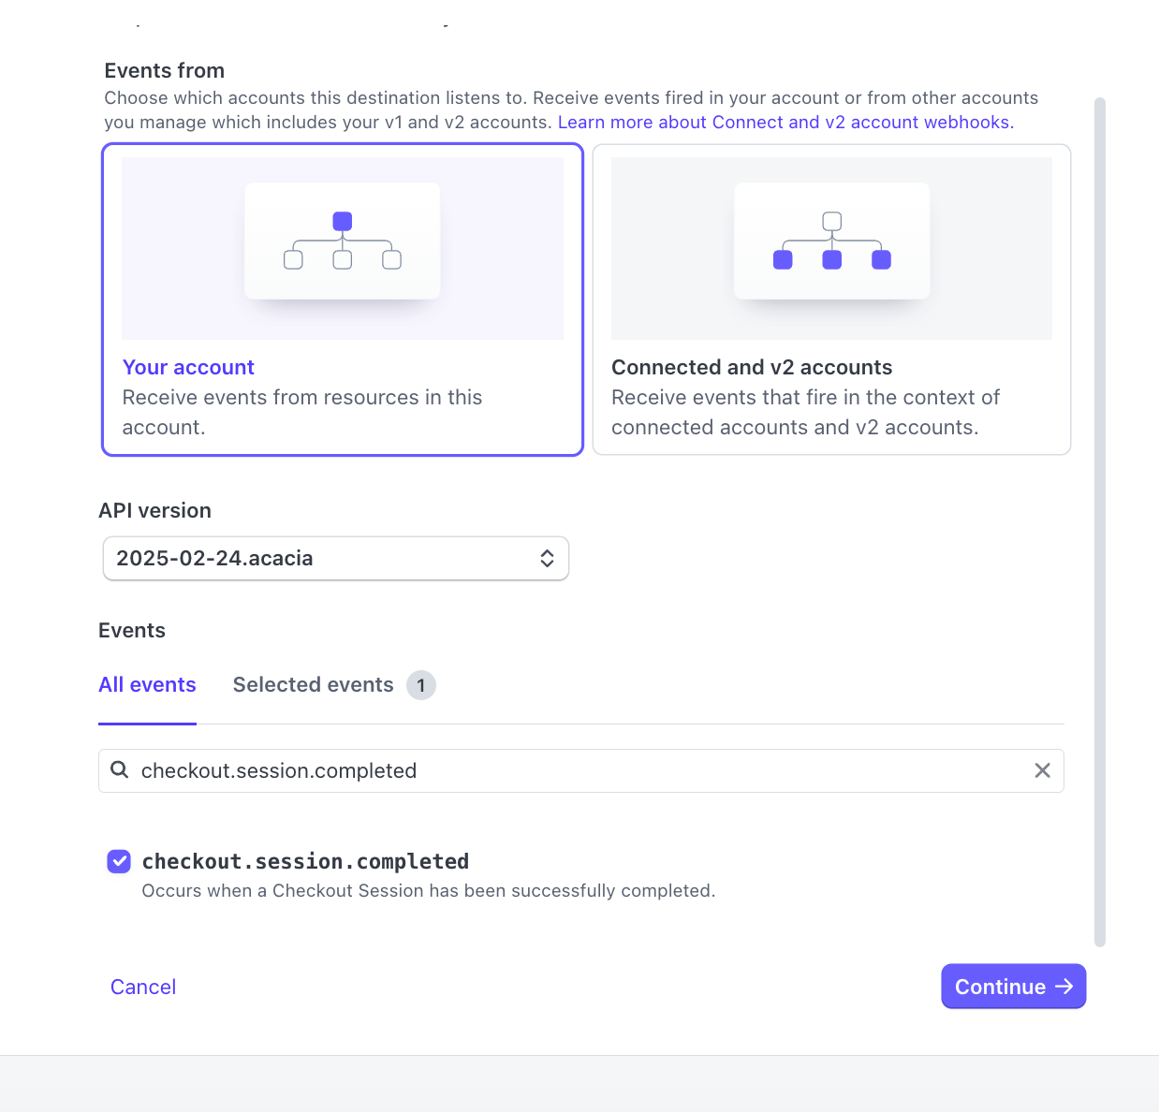Switch to the All events tab

click(x=147, y=684)
